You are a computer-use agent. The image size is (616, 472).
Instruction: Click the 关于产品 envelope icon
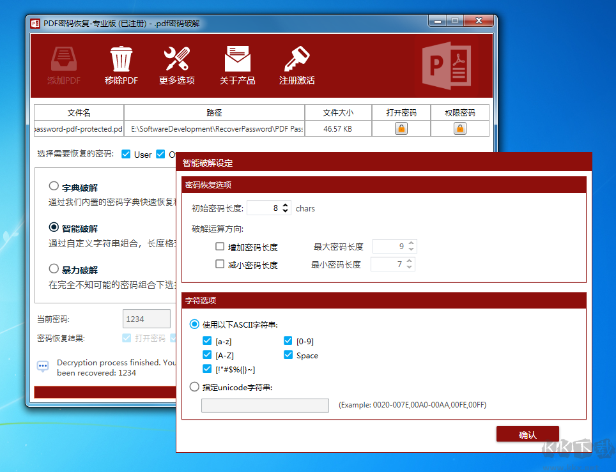237,59
